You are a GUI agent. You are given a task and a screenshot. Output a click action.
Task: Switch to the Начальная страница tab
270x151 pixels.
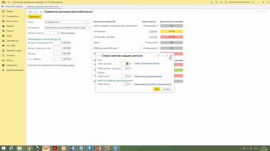pyautogui.click(x=12, y=7)
